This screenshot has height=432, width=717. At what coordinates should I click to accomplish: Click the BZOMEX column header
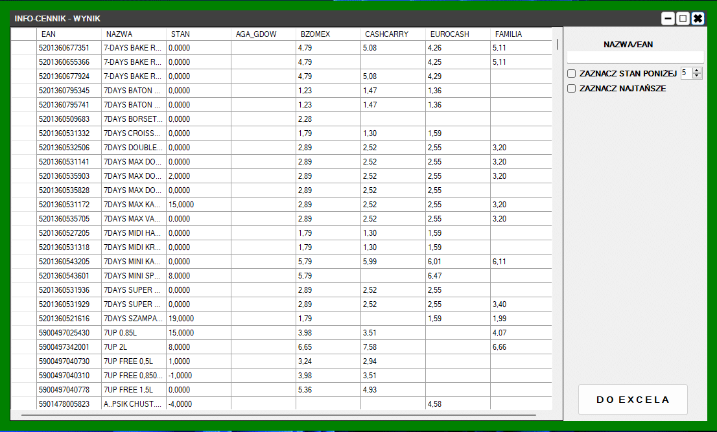[x=328, y=34]
